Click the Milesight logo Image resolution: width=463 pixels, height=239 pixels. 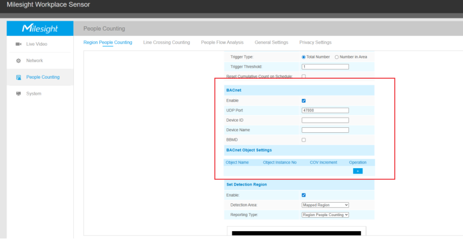(x=40, y=28)
